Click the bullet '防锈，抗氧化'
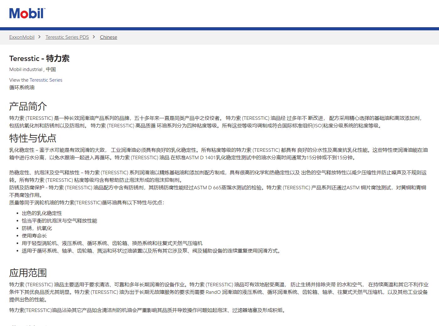The height and width of the screenshot is (326, 439). [x=37, y=228]
